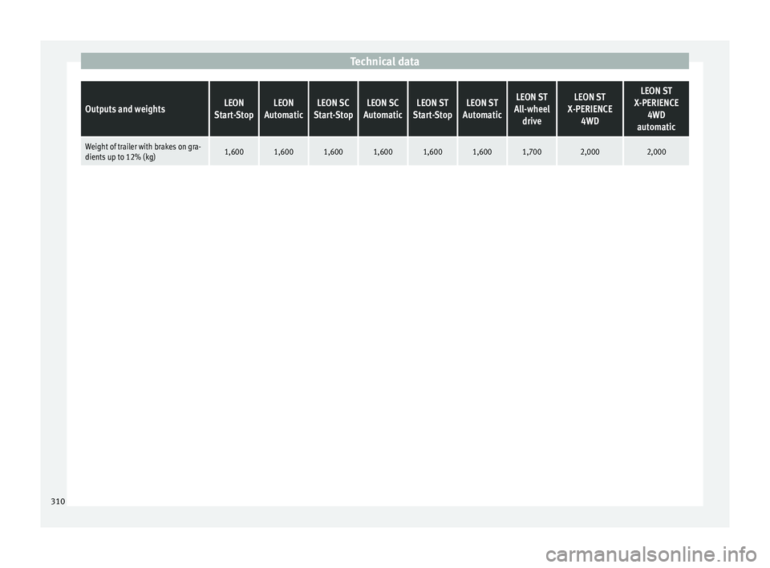Image resolution: width=770 pixels, height=568 pixels.
Task: Click the Technical data page heading
Action: pos(384,62)
